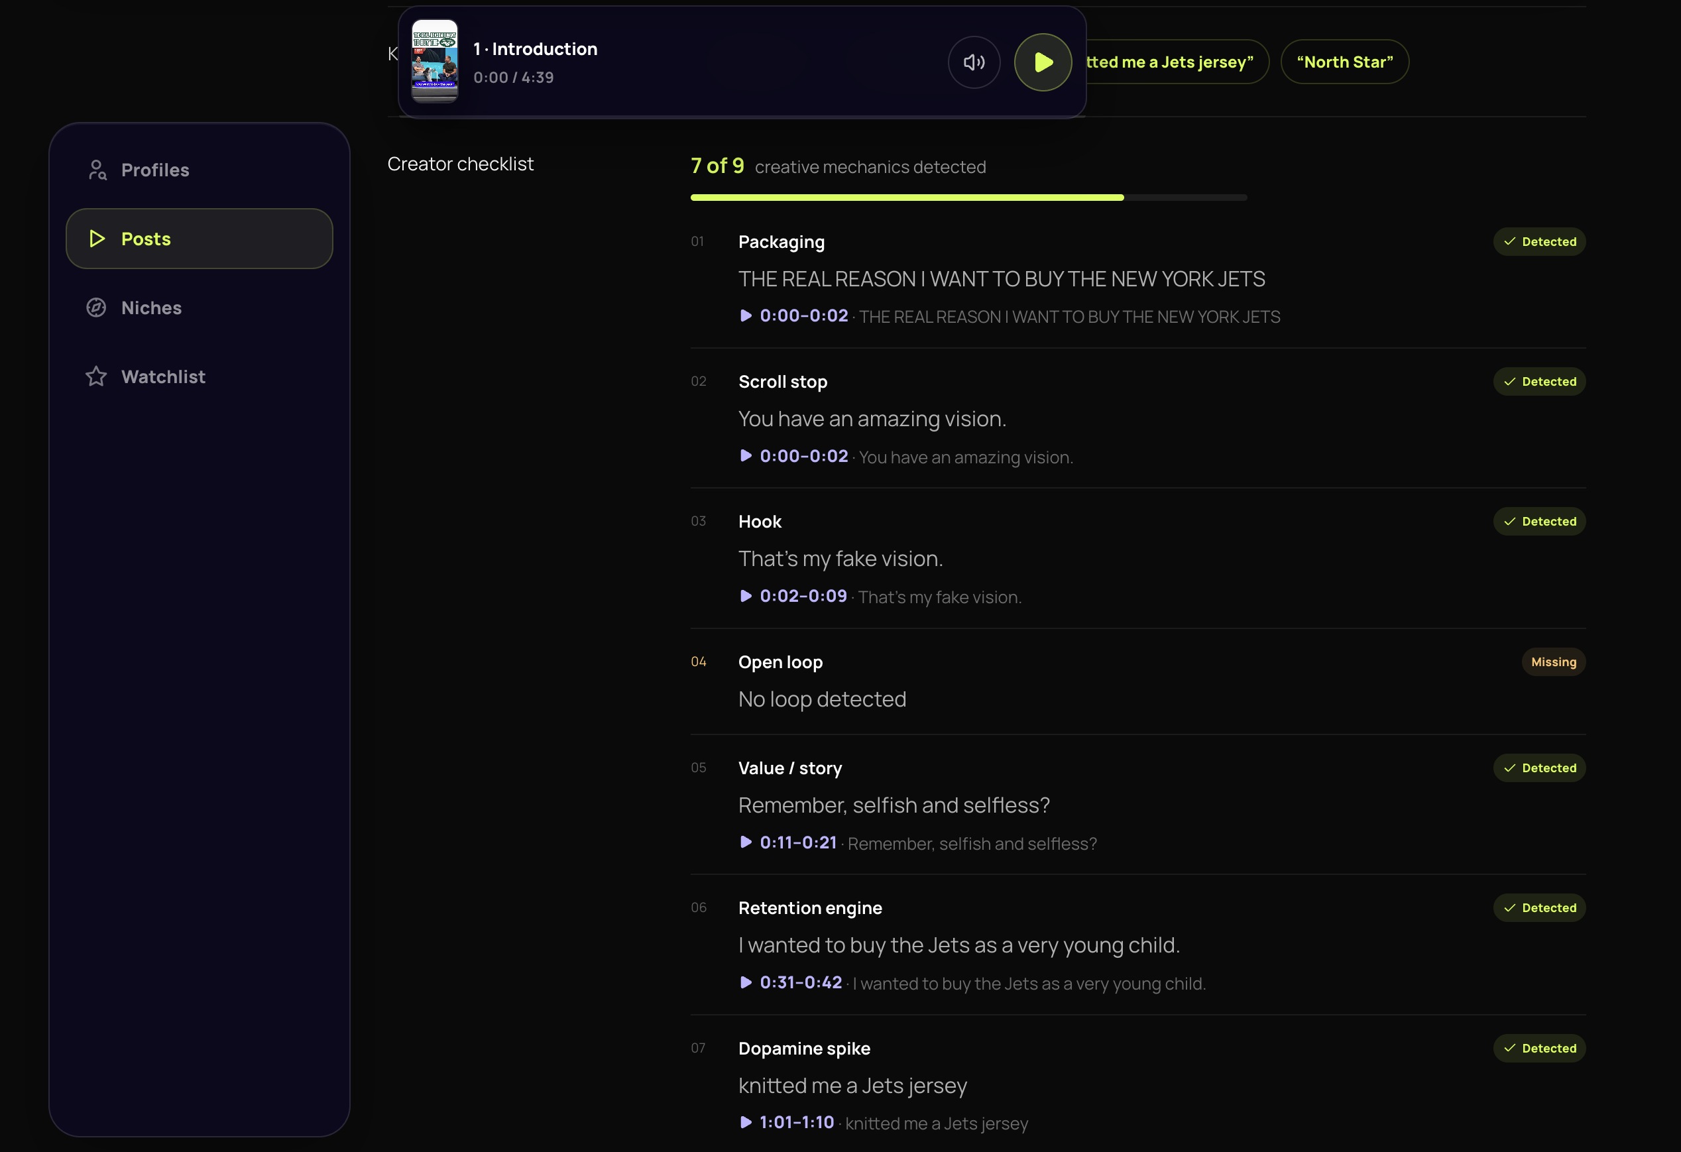The width and height of the screenshot is (1681, 1152).
Task: Play Value / story clip 0:11–0:21
Action: [788, 842]
